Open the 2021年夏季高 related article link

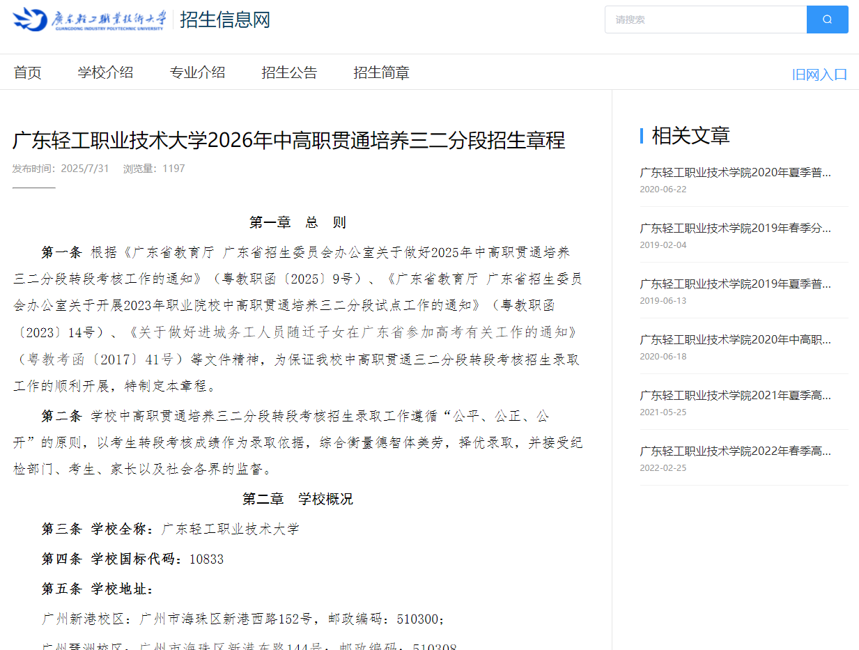[735, 395]
